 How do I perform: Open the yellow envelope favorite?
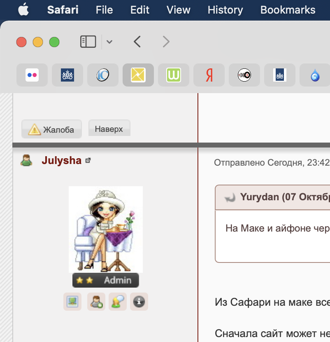pos(138,75)
